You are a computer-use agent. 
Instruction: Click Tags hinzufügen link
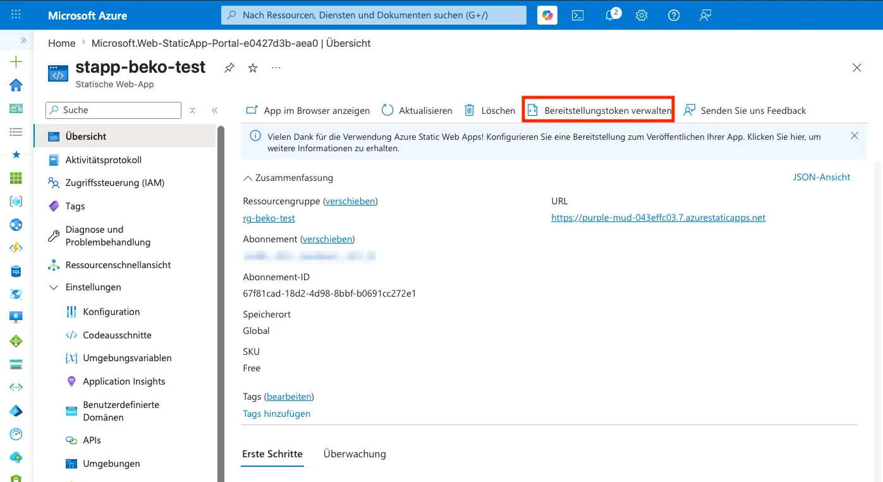(277, 414)
